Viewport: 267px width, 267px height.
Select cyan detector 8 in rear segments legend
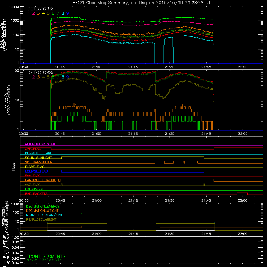[63, 77]
